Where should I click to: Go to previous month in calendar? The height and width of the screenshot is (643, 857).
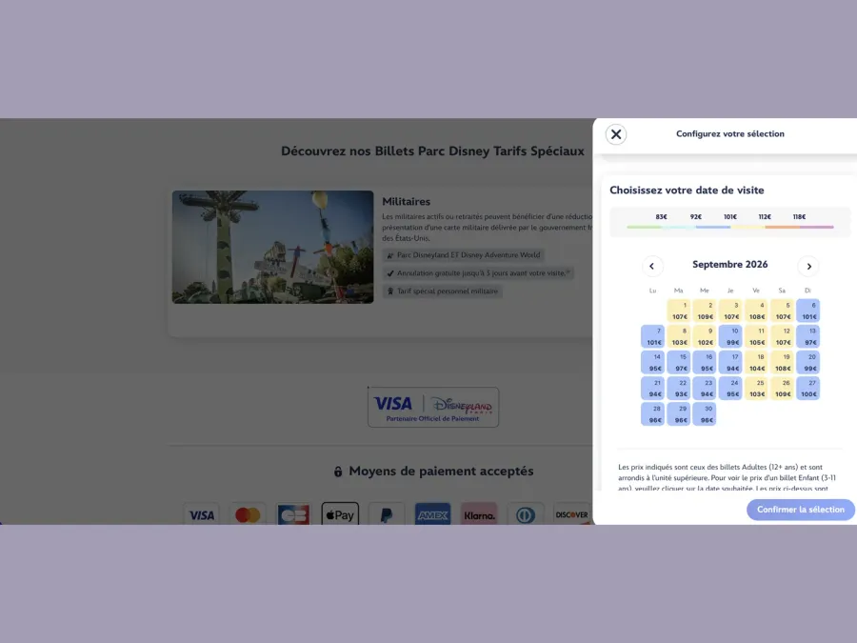click(652, 267)
